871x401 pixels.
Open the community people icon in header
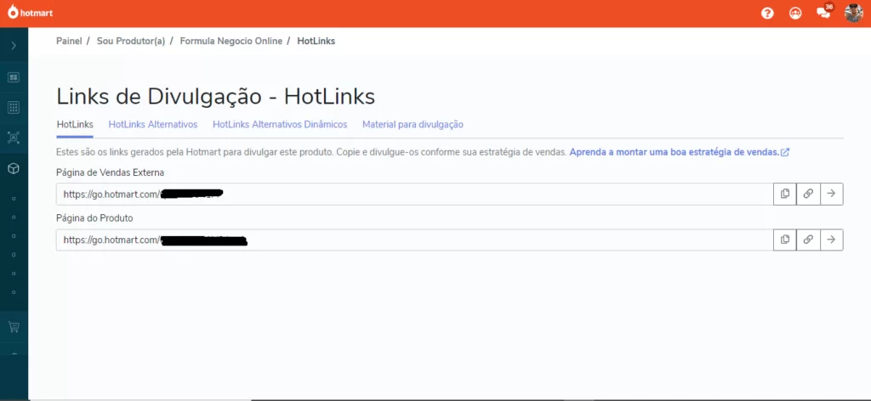[x=795, y=14]
